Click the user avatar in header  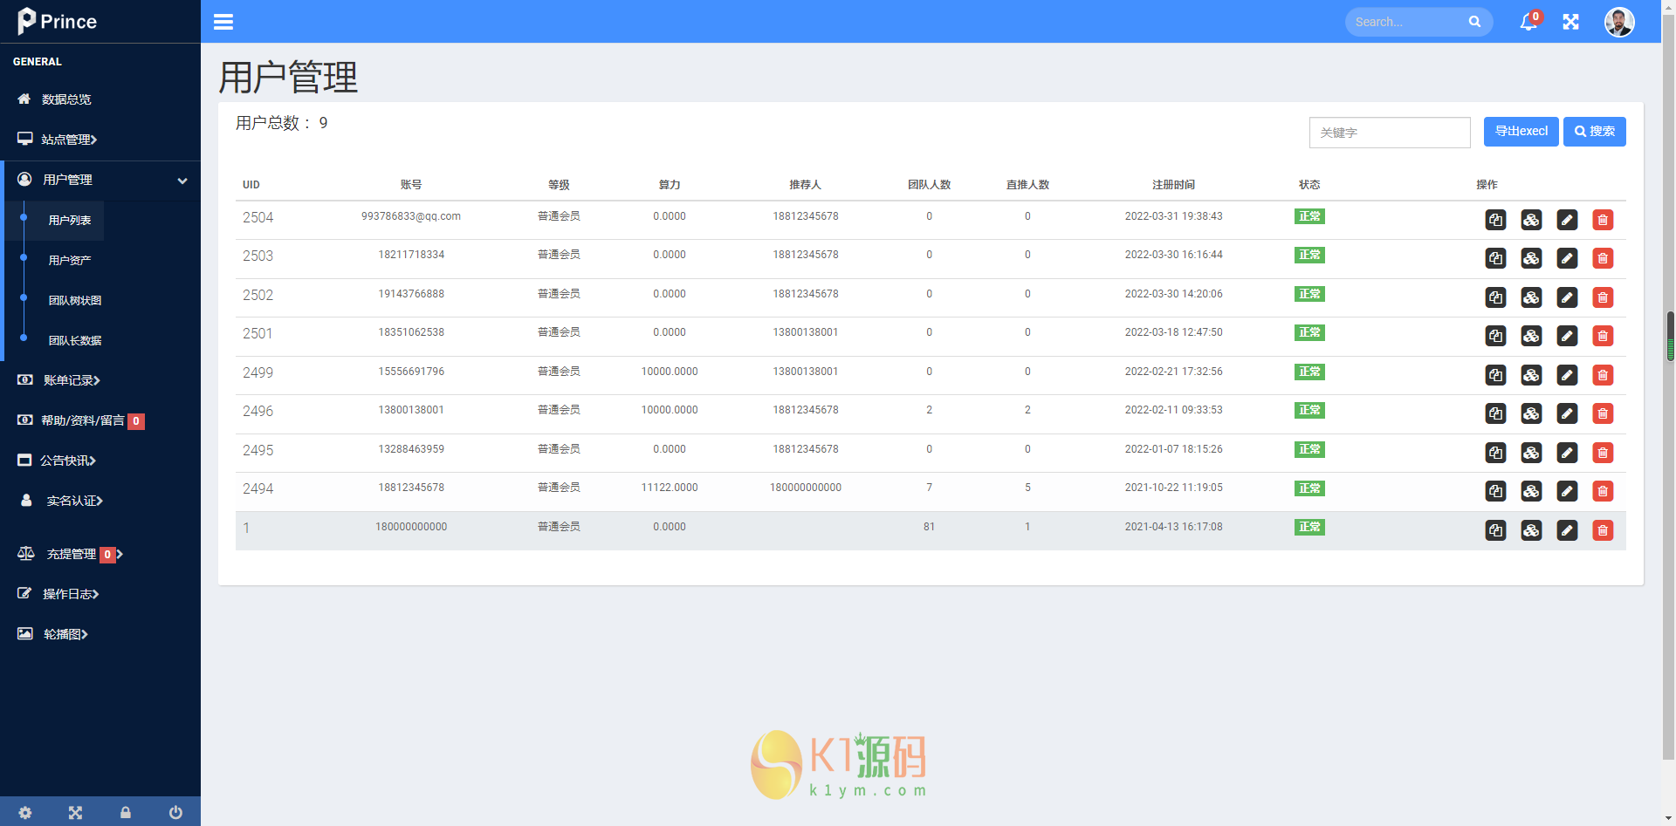(1618, 22)
